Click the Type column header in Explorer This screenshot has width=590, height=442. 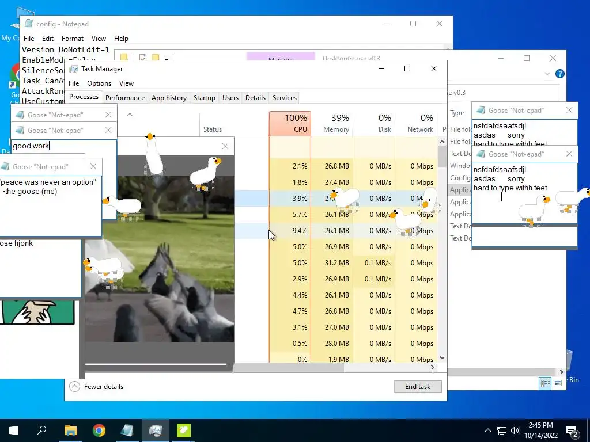pyautogui.click(x=457, y=113)
